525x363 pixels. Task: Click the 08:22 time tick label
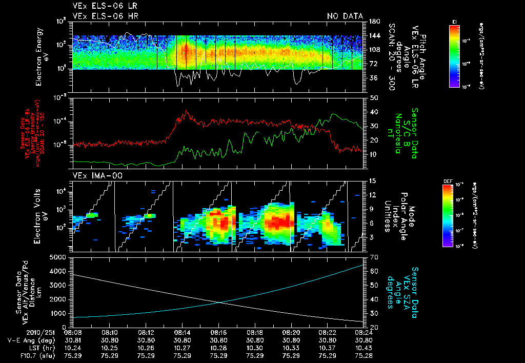328,333
